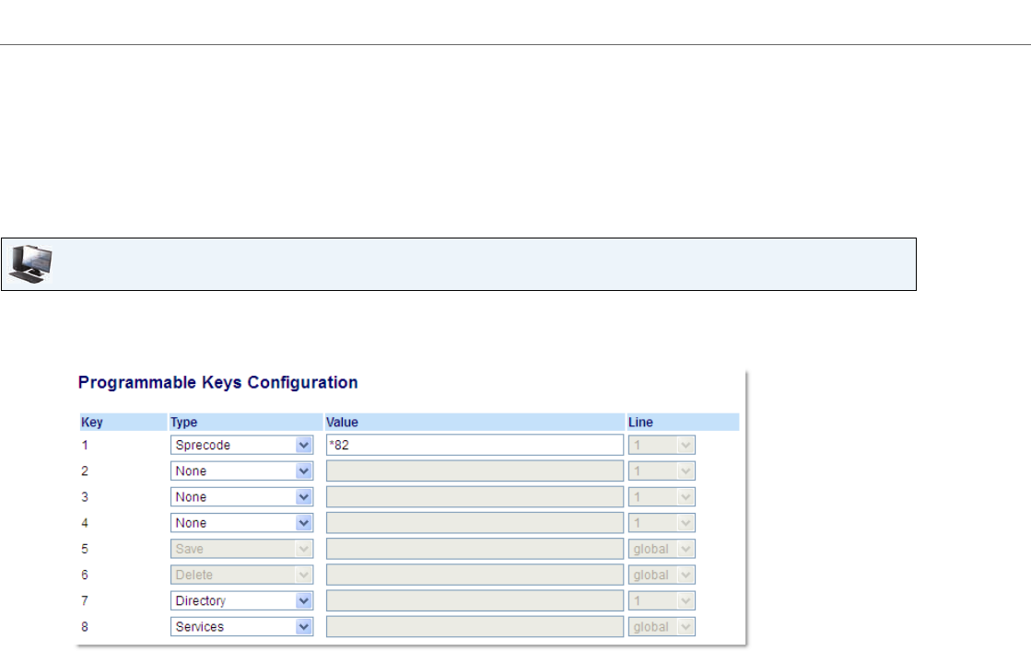
Task: Click the Programmable Keys Configuration heading
Action: tap(217, 382)
